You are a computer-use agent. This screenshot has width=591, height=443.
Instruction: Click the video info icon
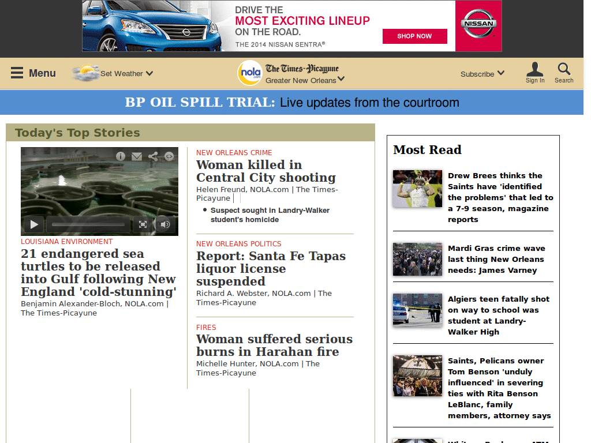click(120, 156)
